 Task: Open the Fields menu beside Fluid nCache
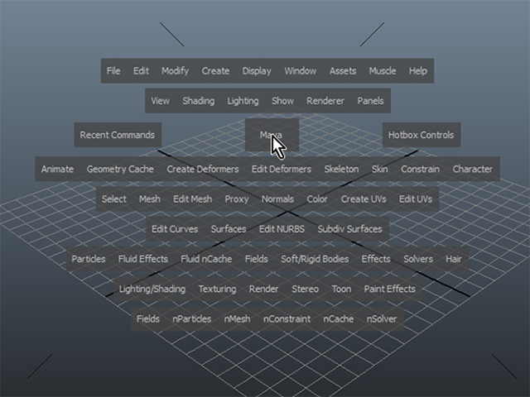point(257,259)
